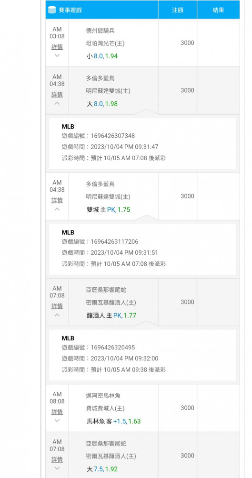Expand chevron for 邁阿密馬林魚 08:08 bet
The image size is (252, 478).
coord(57,420)
